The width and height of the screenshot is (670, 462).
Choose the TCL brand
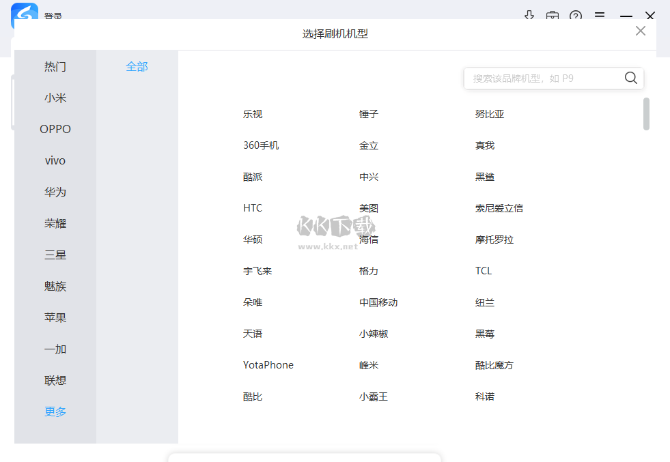(x=484, y=271)
